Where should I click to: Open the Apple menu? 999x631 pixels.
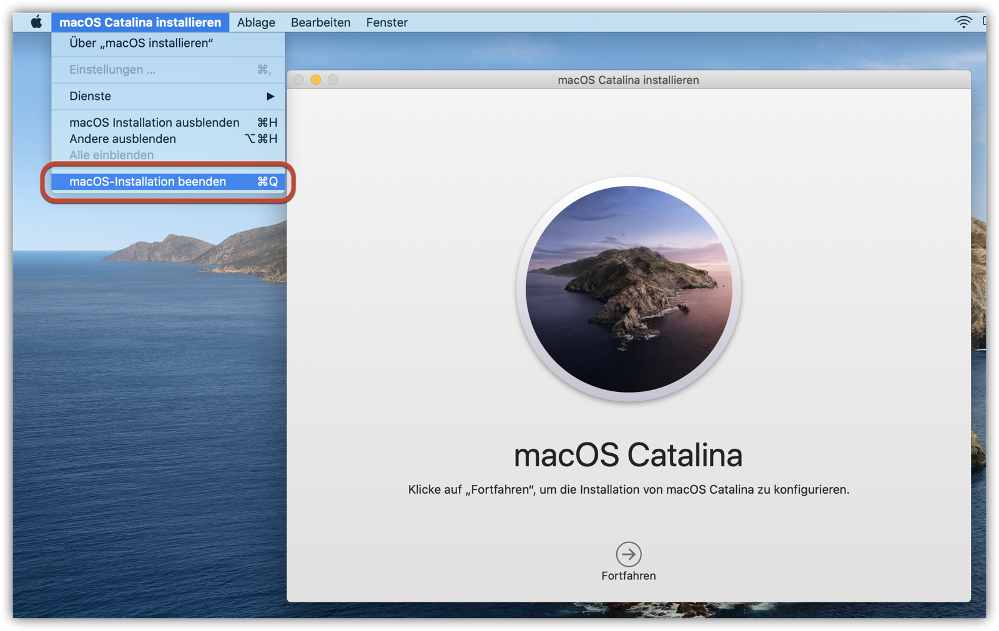click(36, 22)
